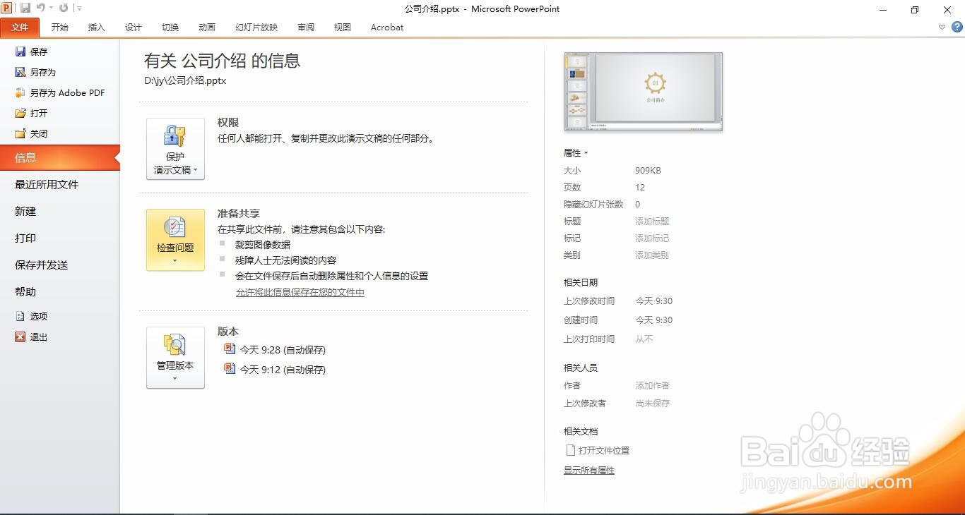Select 另存为 Adobe PDF option
Viewport: 965px width, 515px height.
pos(60,92)
